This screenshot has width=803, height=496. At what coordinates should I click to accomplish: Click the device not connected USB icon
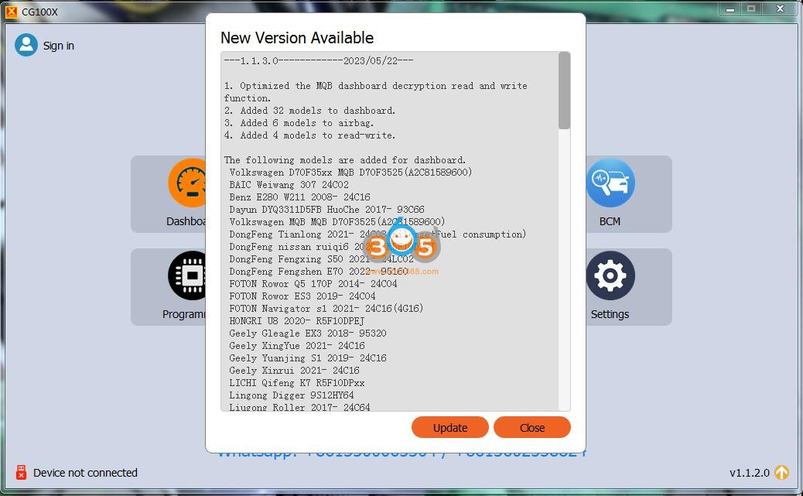[21, 472]
